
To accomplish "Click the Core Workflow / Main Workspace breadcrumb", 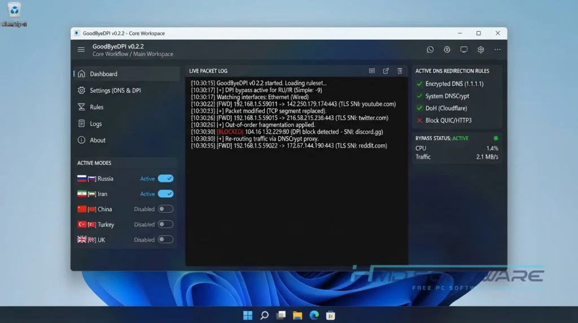I will 133,54.
